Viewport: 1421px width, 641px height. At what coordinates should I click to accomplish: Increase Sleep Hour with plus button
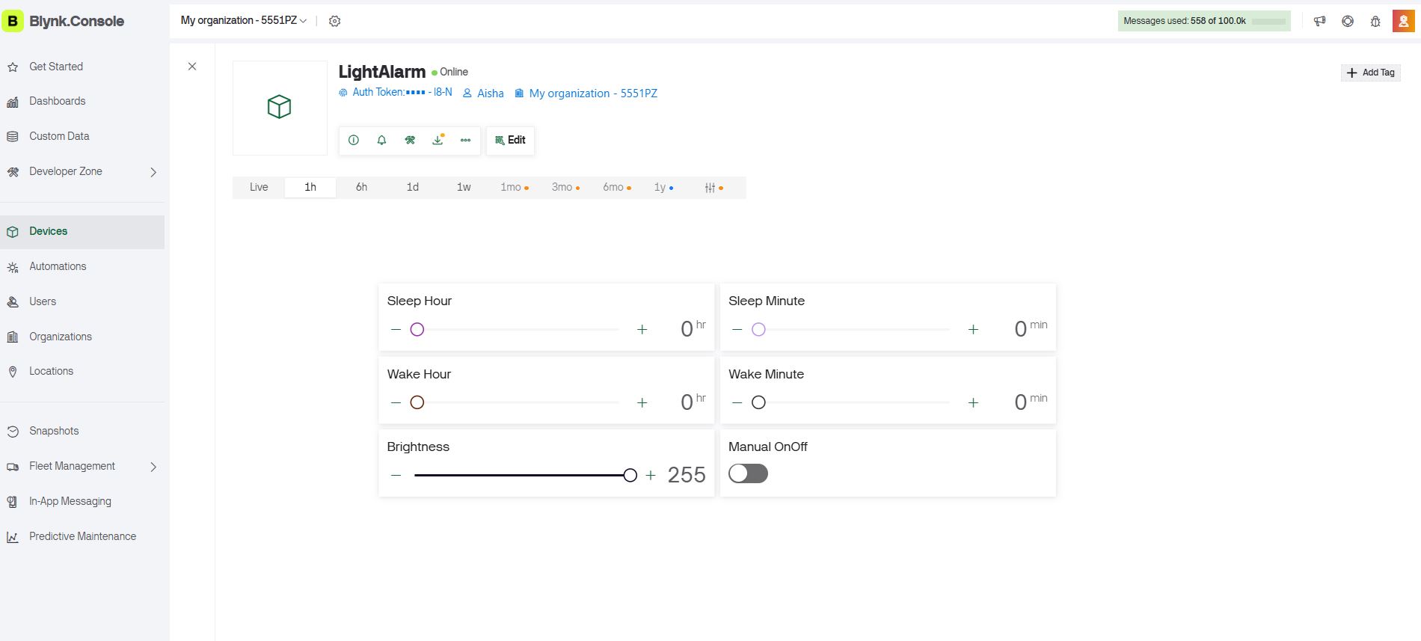pos(642,329)
